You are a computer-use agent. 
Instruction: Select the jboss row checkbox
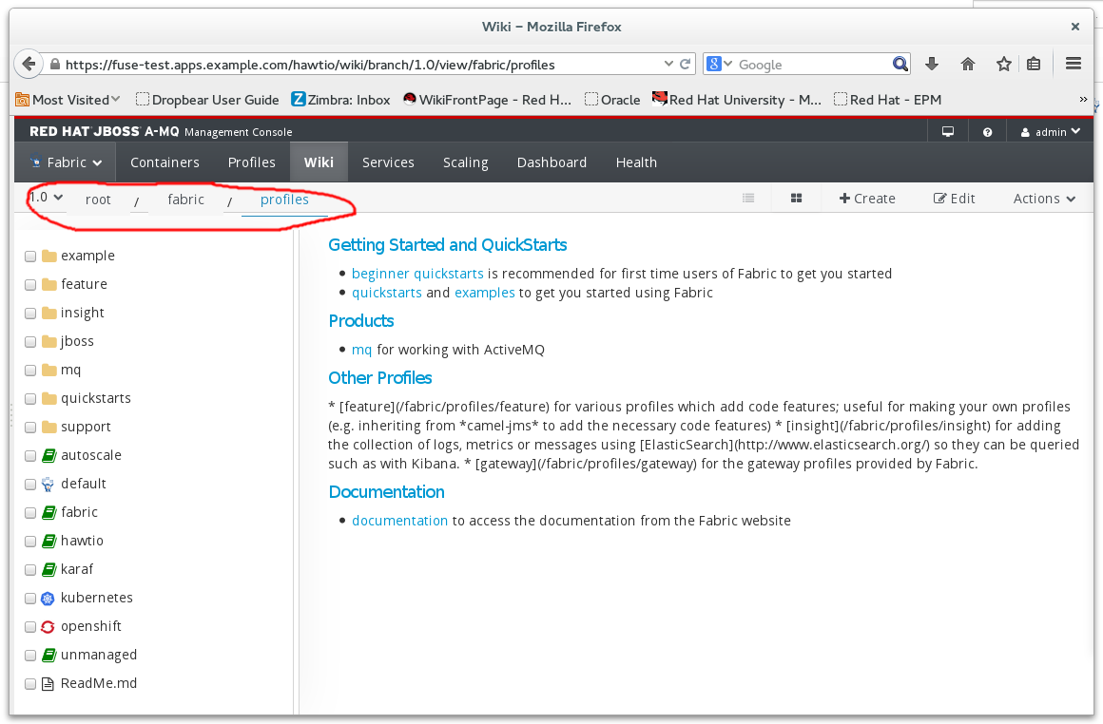(x=30, y=342)
